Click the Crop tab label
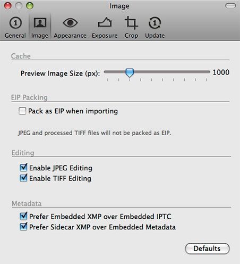The width and height of the screenshot is (240, 264). click(131, 36)
